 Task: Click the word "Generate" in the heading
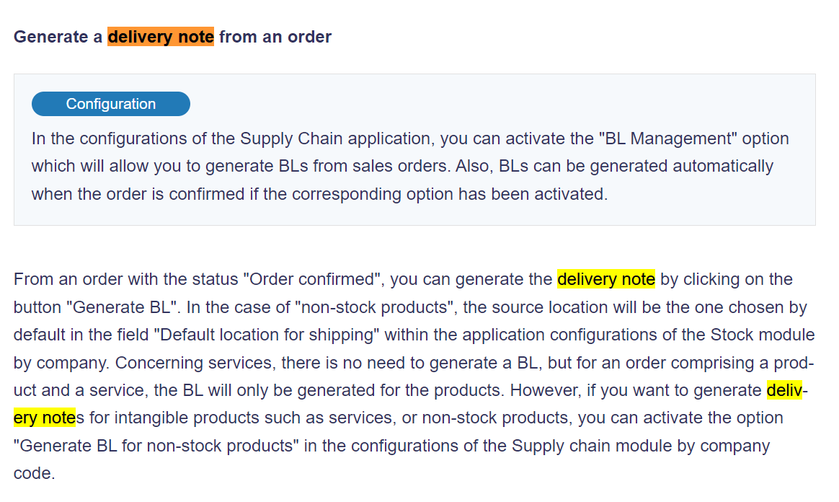click(51, 36)
